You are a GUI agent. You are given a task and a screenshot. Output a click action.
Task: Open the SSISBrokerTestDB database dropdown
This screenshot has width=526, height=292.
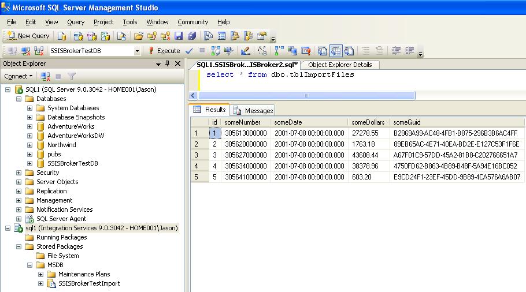[137, 51]
